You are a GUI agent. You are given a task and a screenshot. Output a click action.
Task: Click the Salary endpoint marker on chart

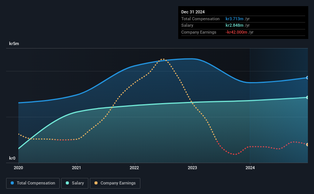point(307,97)
